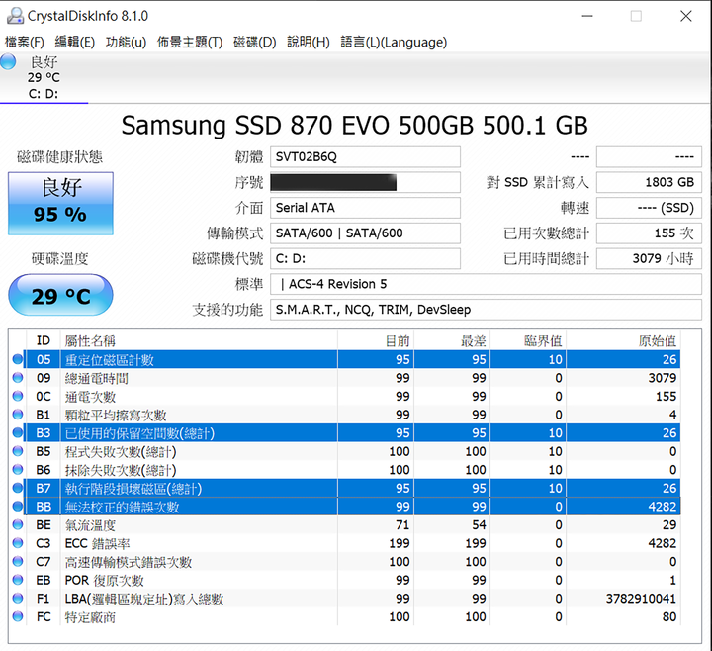Viewport: 712px width, 651px height.
Task: Open the 功能(u) menu
Action: pyautogui.click(x=126, y=43)
